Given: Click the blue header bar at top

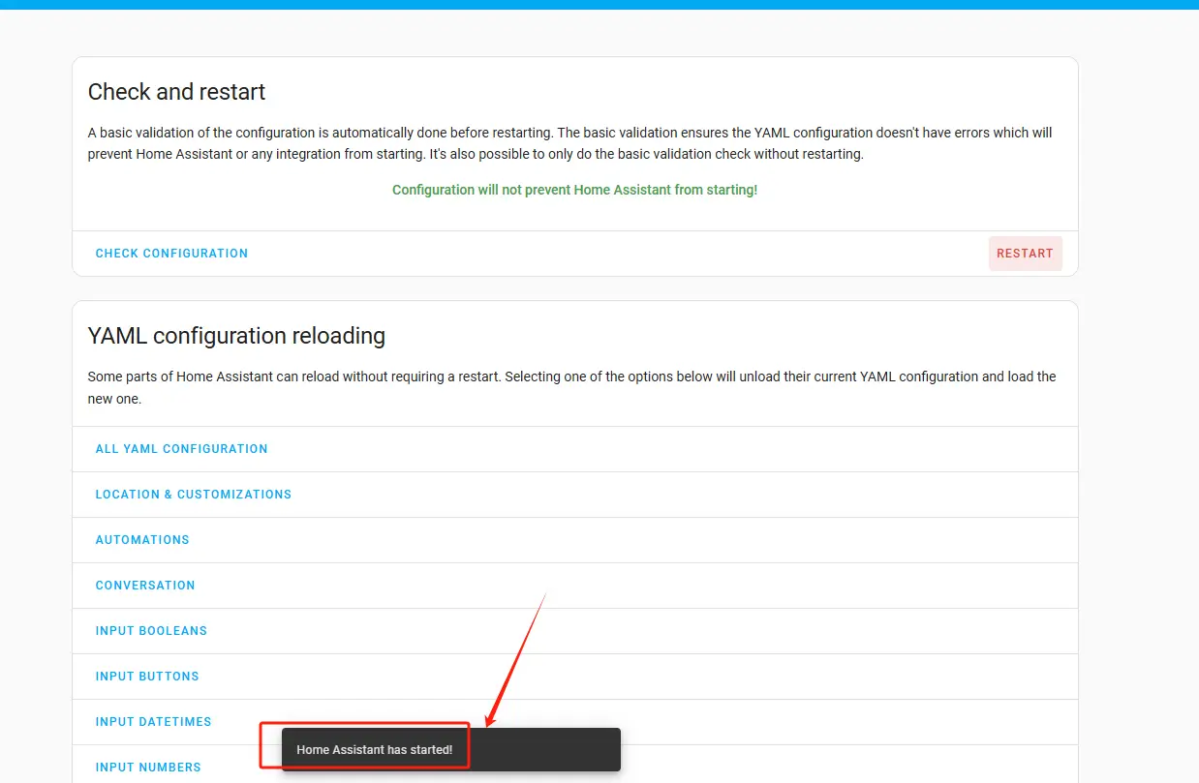Looking at the screenshot, I should coord(599,4).
